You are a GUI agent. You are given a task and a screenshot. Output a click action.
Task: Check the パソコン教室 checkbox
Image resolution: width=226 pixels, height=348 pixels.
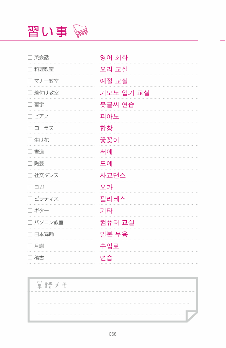30,222
